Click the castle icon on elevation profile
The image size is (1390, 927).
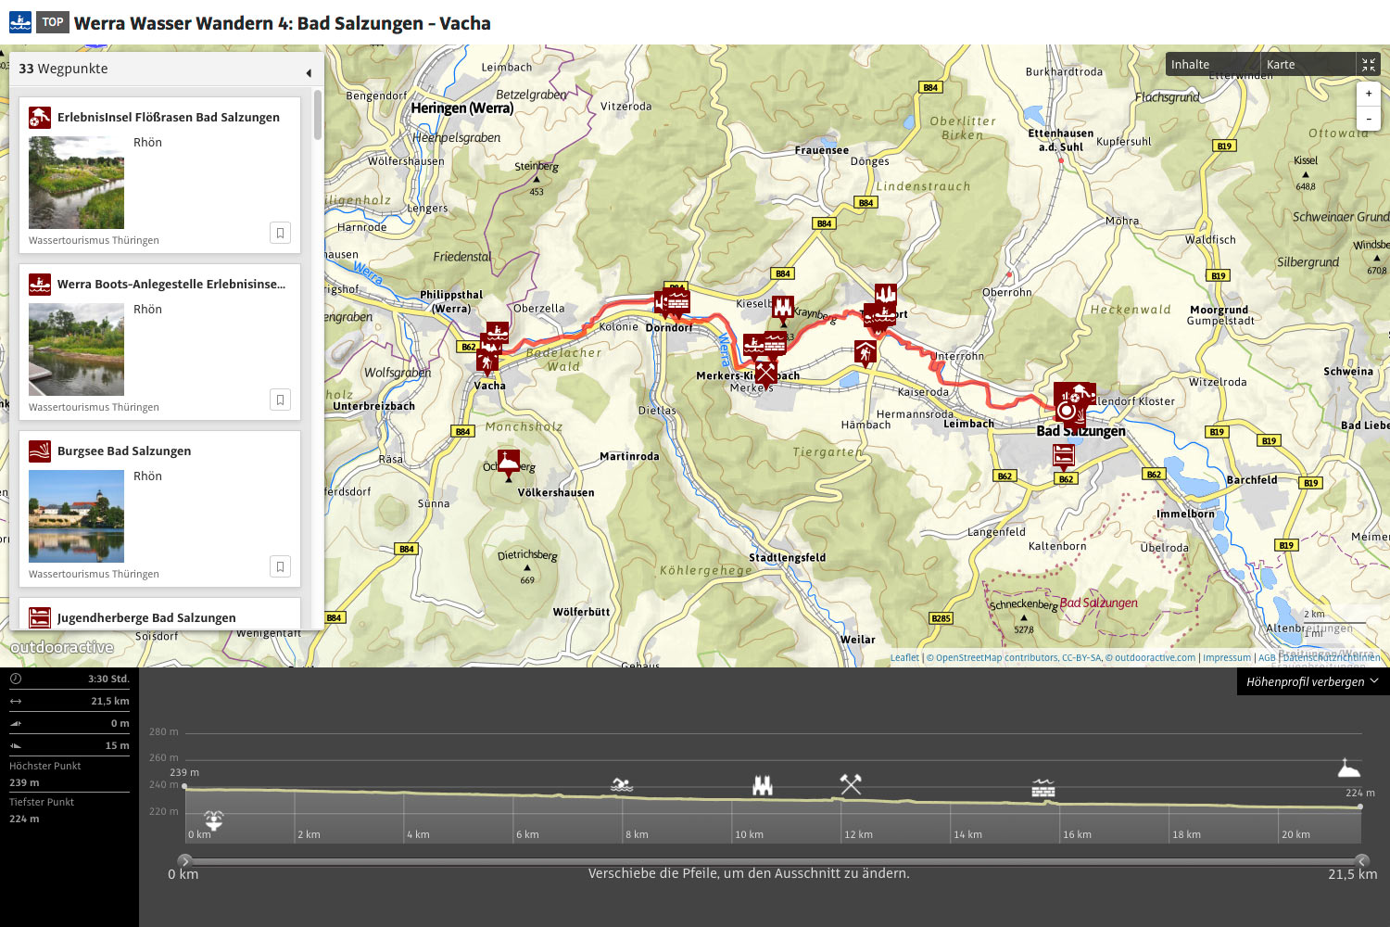tap(762, 785)
